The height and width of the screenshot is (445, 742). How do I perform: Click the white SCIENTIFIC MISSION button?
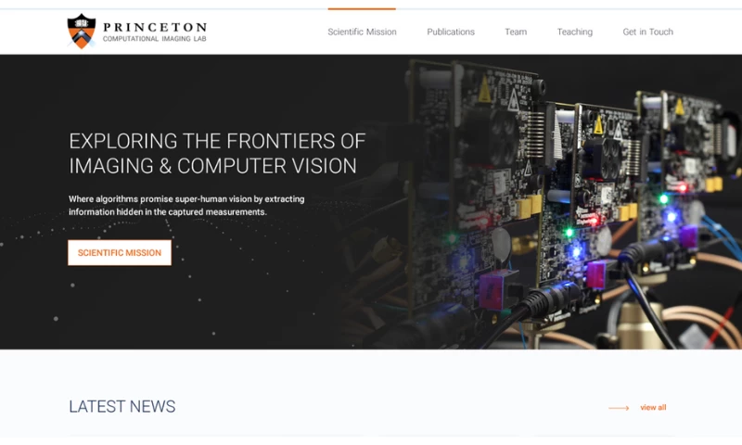[120, 252]
